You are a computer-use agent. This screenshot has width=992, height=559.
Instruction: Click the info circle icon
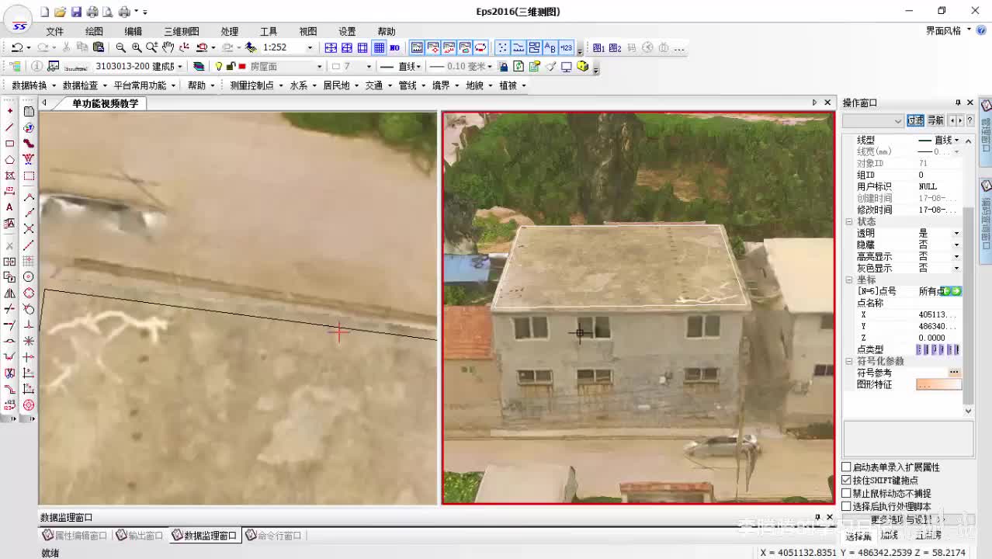[36, 67]
